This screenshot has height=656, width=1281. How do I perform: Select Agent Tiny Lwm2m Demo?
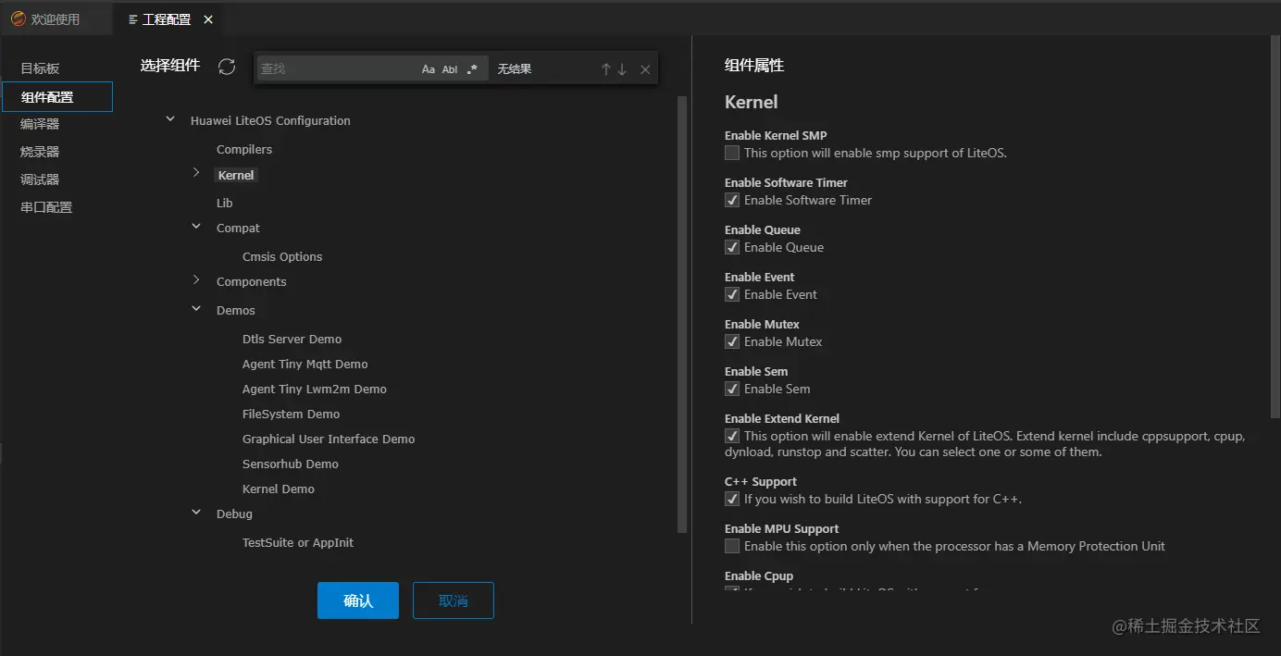coord(315,389)
